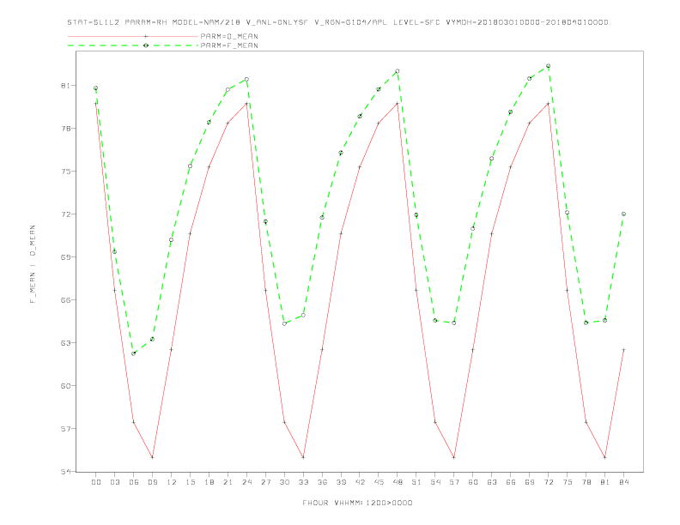Click y-axis tick label 54
This screenshot has width=680, height=525.
pos(65,472)
